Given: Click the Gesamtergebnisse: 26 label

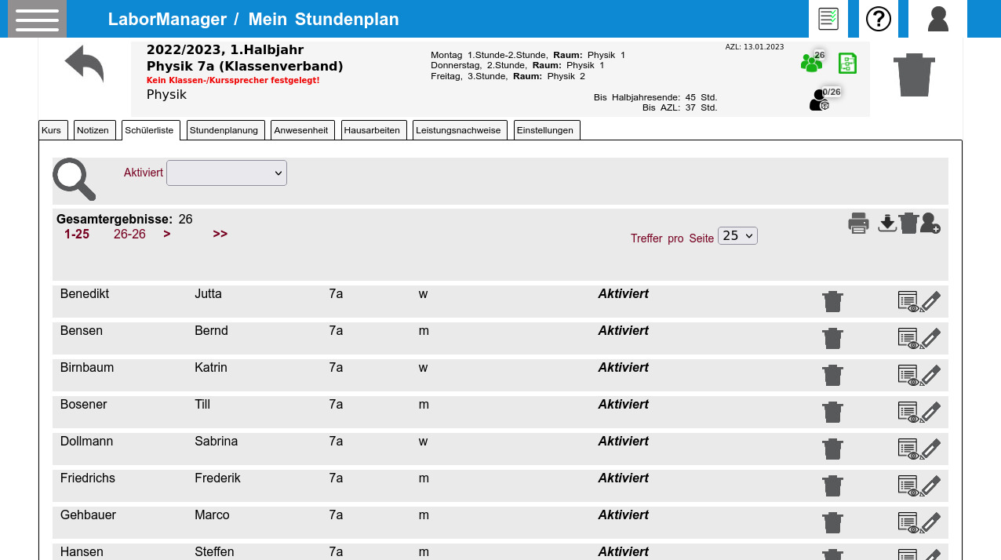Looking at the screenshot, I should (x=125, y=219).
